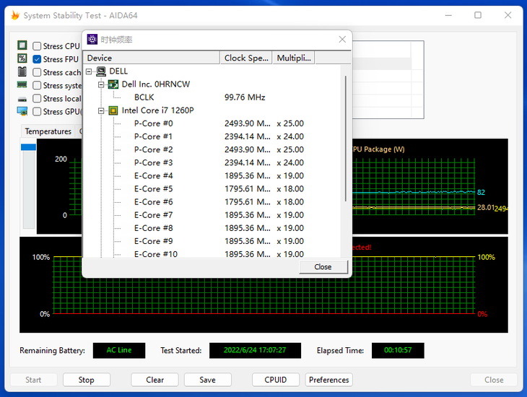Enable the Stress GPU checkbox
The height and width of the screenshot is (397, 527).
37,112
